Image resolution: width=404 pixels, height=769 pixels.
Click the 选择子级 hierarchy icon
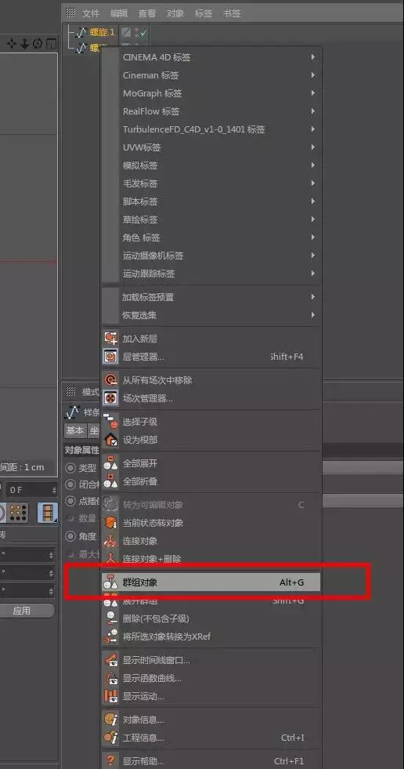[111, 421]
